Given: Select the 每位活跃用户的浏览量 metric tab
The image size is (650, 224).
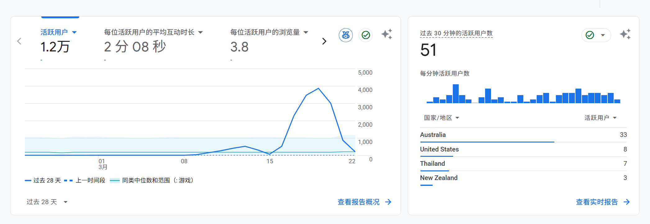Looking at the screenshot, I should pos(269,32).
